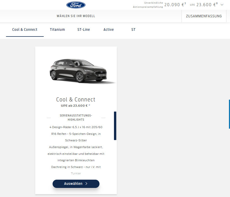Click 'integrierten Blinkleuchten' text line
The image size is (230, 197).
76,160
